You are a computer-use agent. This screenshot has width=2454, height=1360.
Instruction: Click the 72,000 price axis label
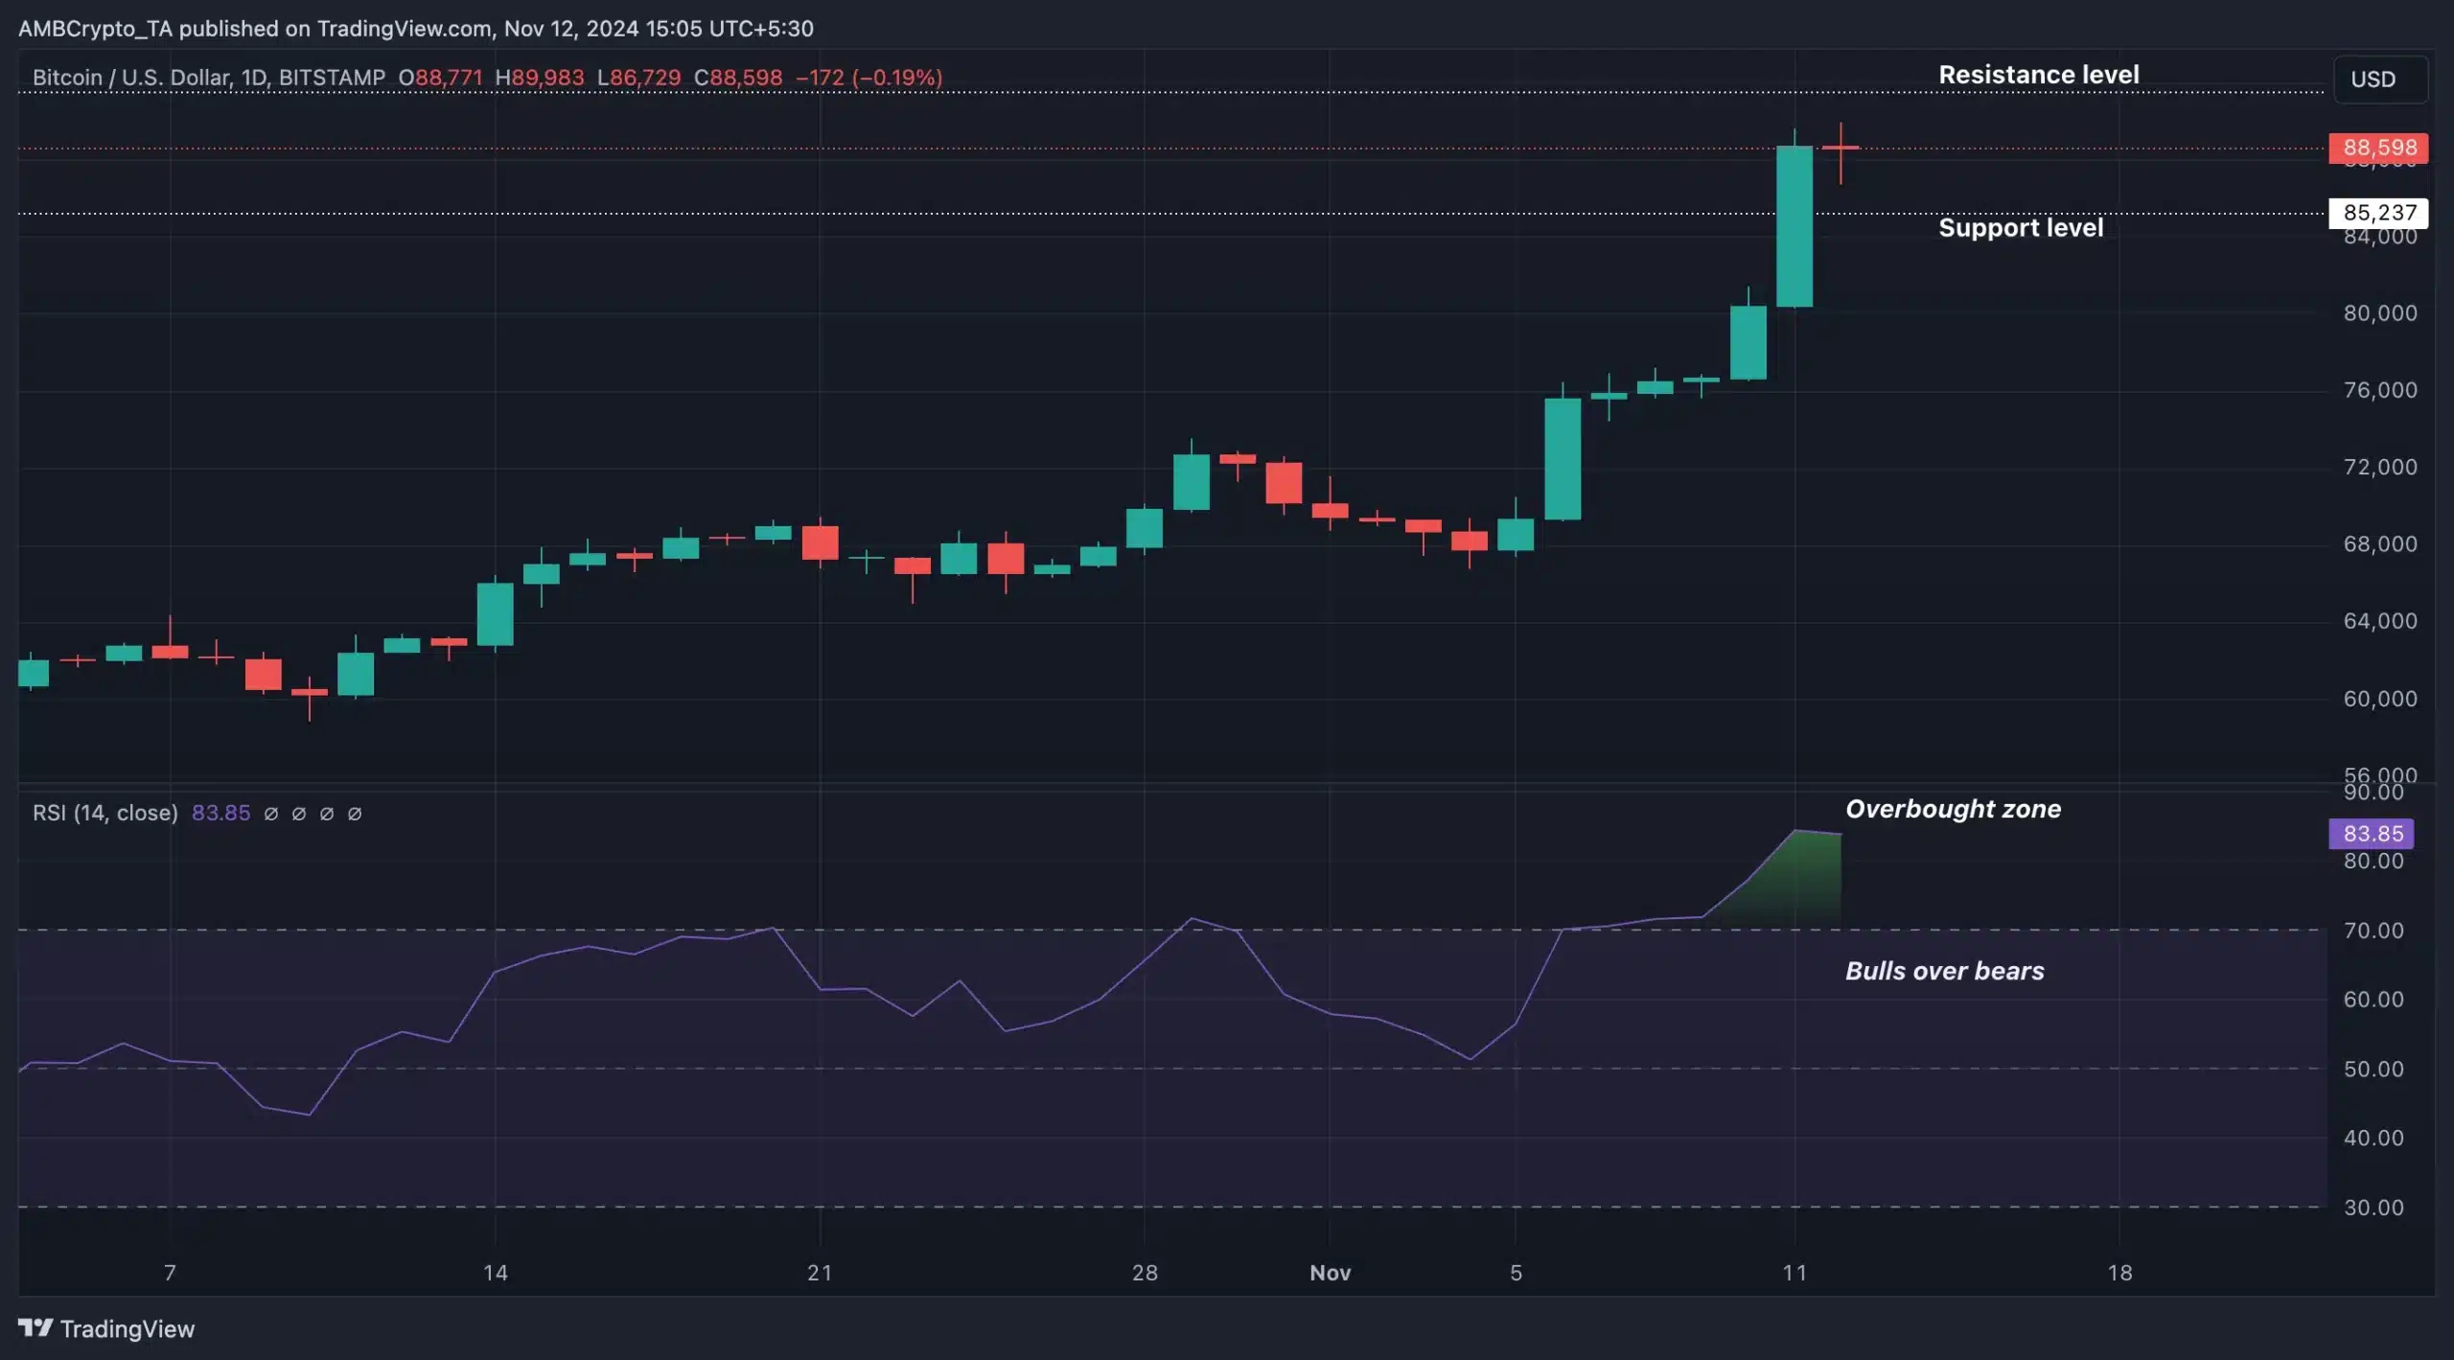tap(2379, 467)
